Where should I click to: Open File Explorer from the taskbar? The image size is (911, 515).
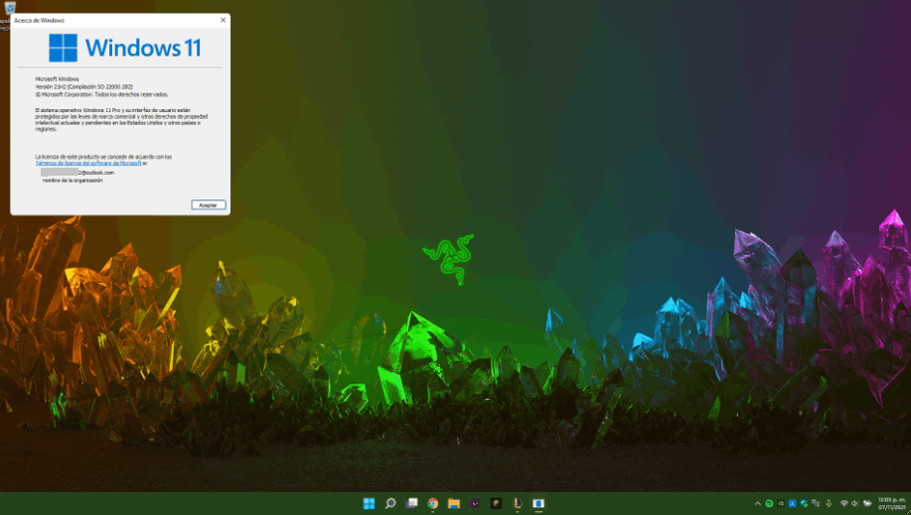click(x=454, y=503)
